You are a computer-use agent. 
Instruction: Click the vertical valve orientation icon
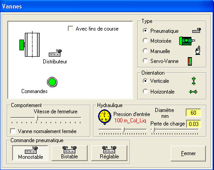click(x=194, y=81)
